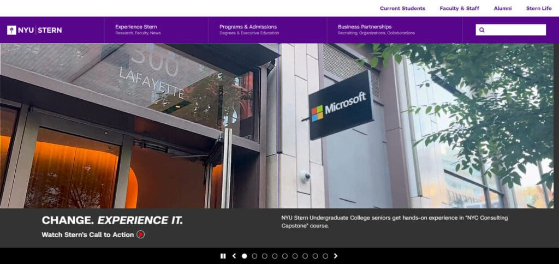Screen dimensions: 559x264
Task: Select the eighth carousel slide dot
Action: pyautogui.click(x=315, y=256)
